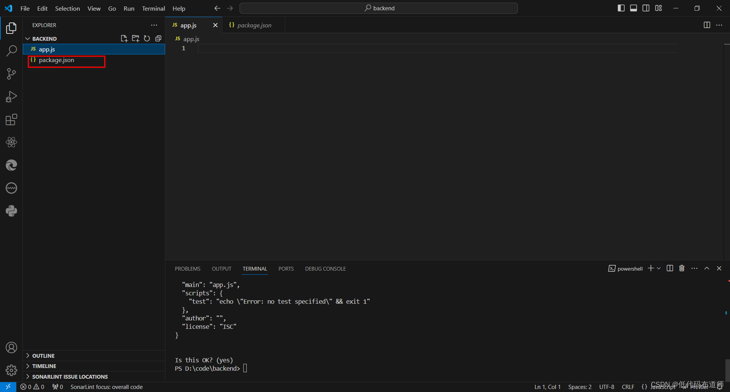Image resolution: width=730 pixels, height=392 pixels.
Task: Split the editor to the right
Action: coord(707,25)
